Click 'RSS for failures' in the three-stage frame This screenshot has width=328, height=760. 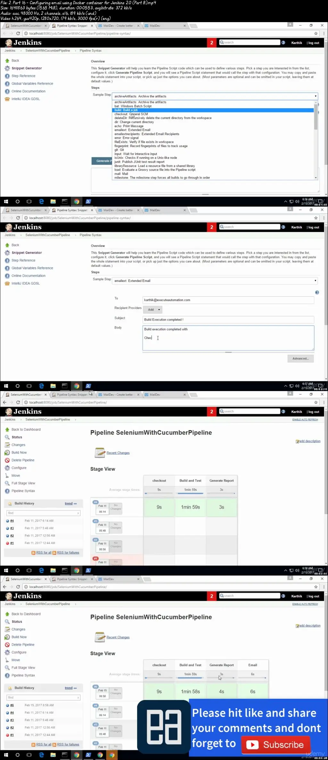[x=68, y=552]
